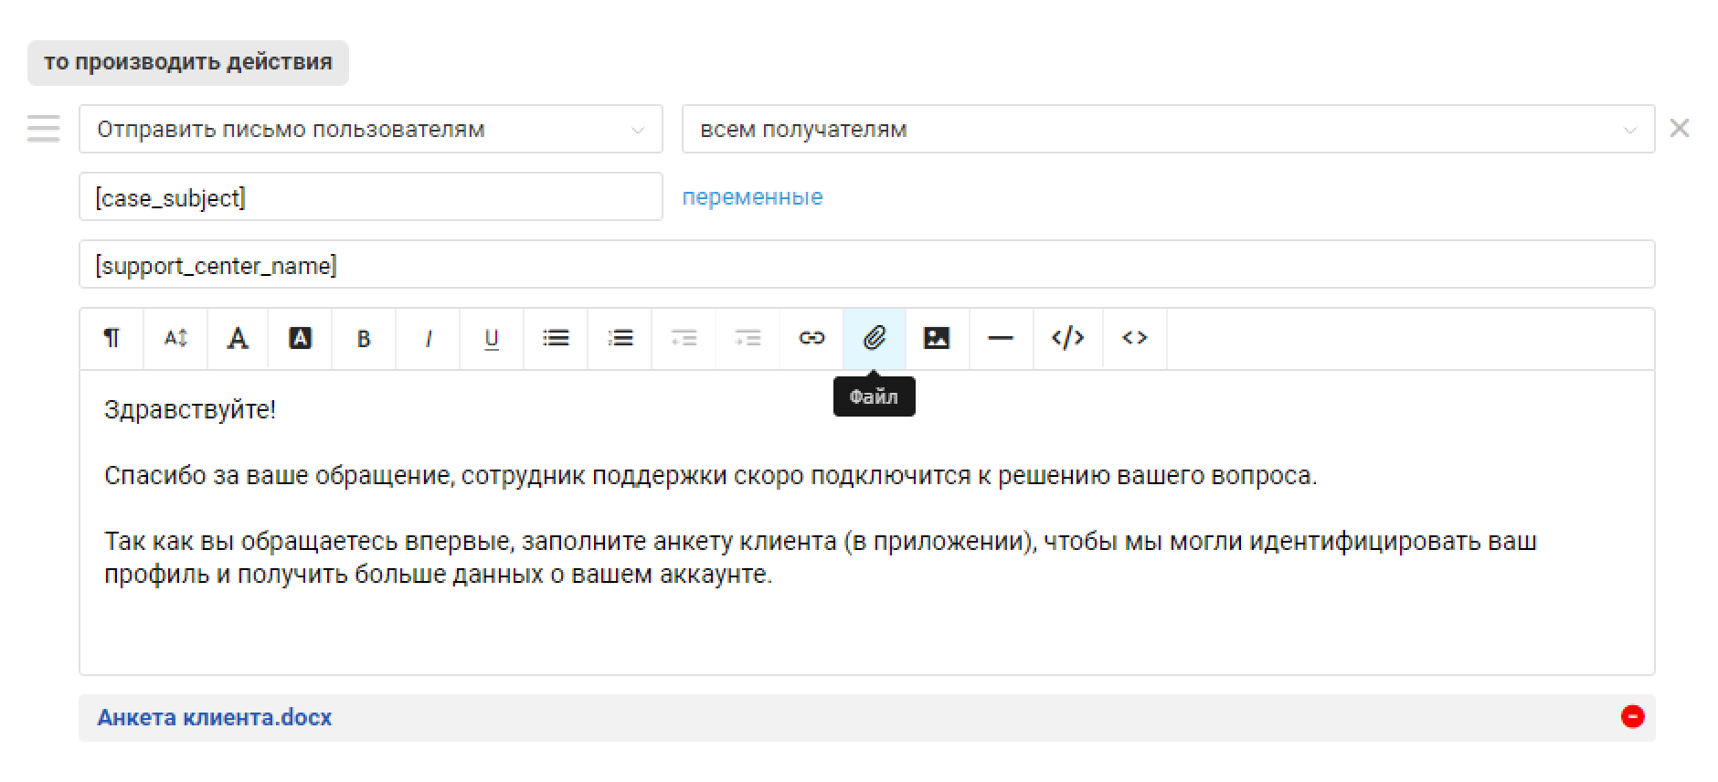The height and width of the screenshot is (782, 1718).
Task: Toggle italic formatting
Action: pyautogui.click(x=428, y=339)
